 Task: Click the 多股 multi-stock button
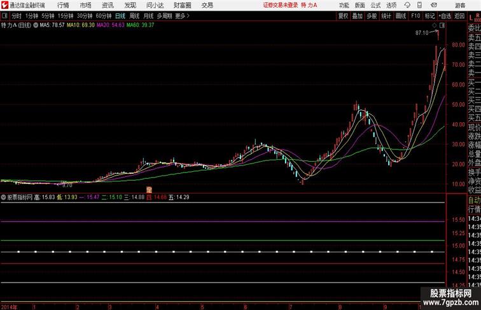coord(372,16)
